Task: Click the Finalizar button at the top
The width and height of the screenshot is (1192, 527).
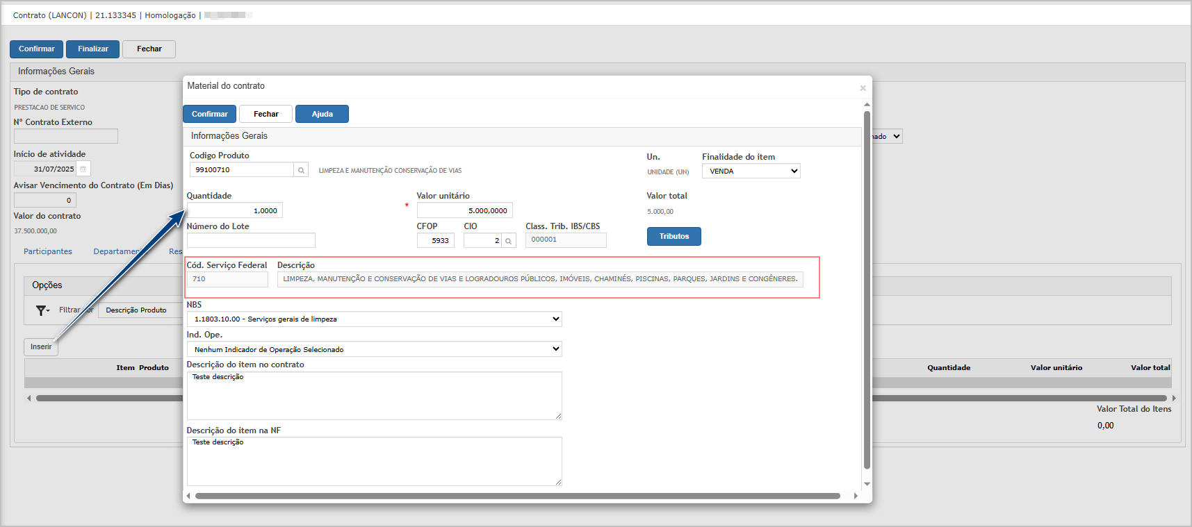Action: tap(92, 49)
